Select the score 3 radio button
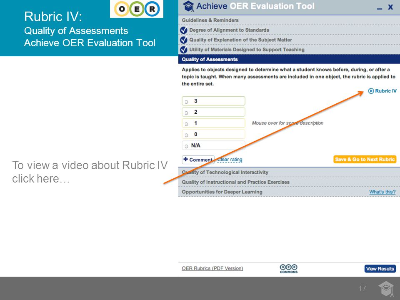This screenshot has width=400, height=300. tap(187, 102)
